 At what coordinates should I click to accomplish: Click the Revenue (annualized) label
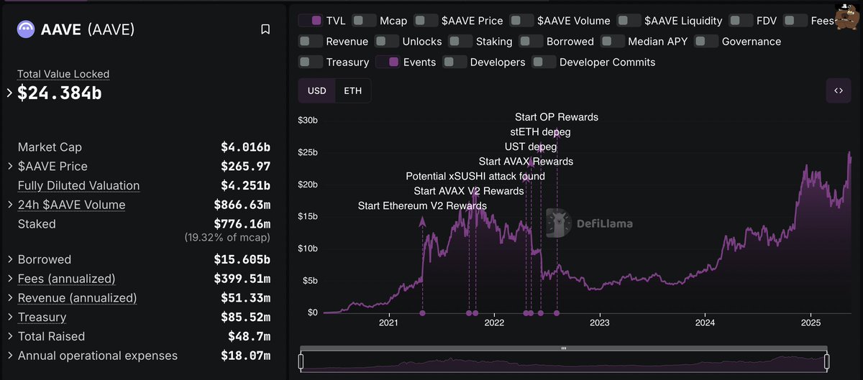[x=77, y=298]
